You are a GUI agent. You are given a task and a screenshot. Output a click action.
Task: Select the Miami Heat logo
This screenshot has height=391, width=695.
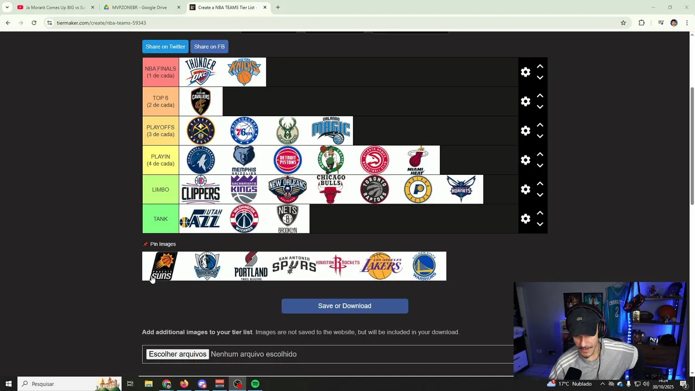pos(418,160)
